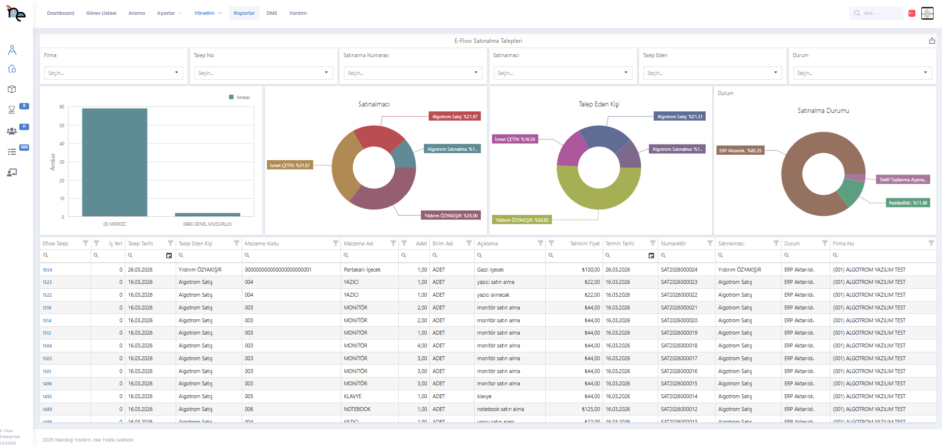
Task: Open the cube icon in left sidebar
Action: click(12, 89)
